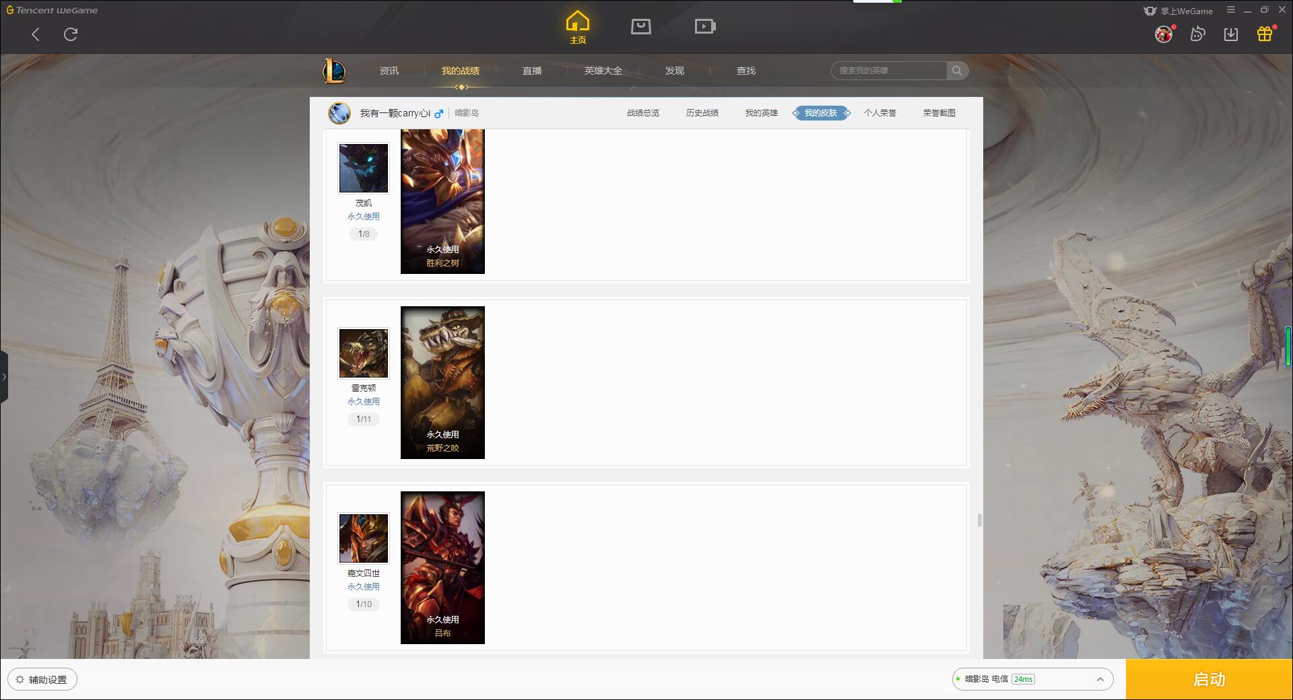
Task: Click the League of Legends logo icon
Action: [x=334, y=71]
